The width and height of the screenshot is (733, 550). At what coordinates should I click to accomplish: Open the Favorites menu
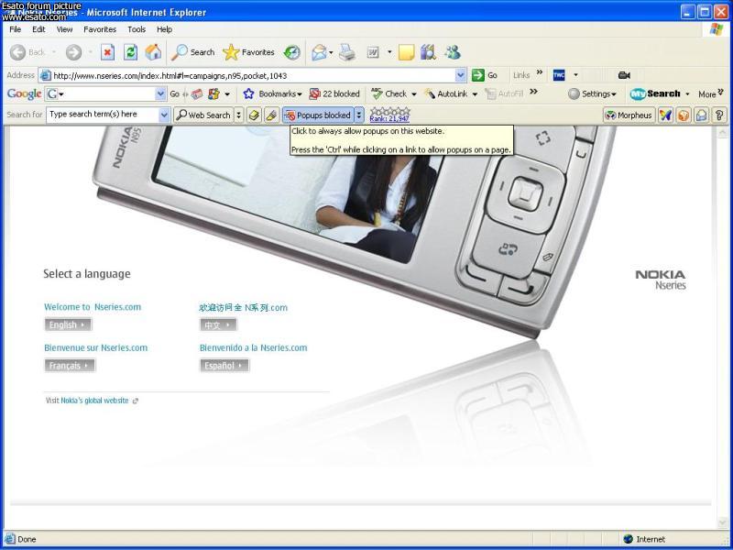click(100, 29)
